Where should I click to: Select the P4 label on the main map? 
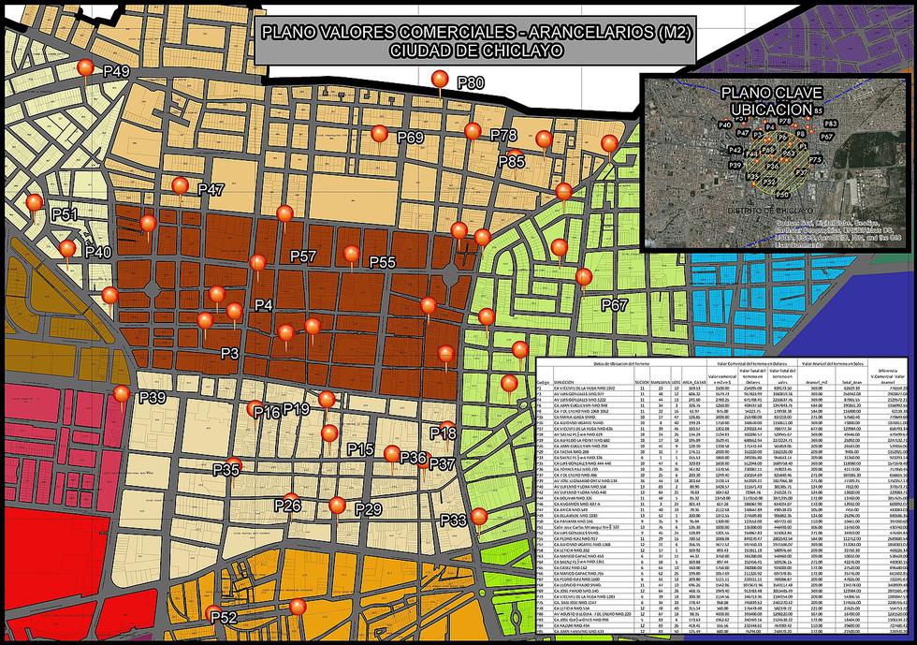264,305
